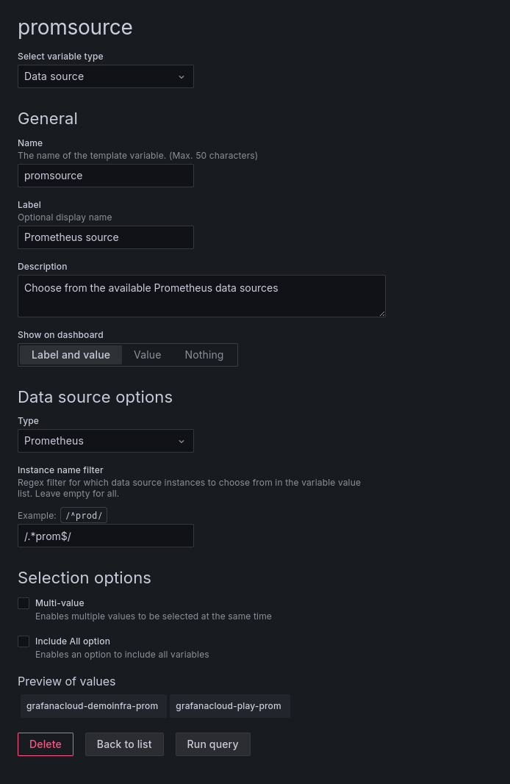Click the Name input containing promsource
This screenshot has width=510, height=784.
point(106,175)
